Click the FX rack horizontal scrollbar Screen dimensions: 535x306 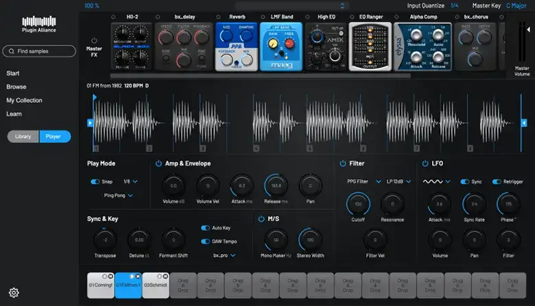point(261,75)
